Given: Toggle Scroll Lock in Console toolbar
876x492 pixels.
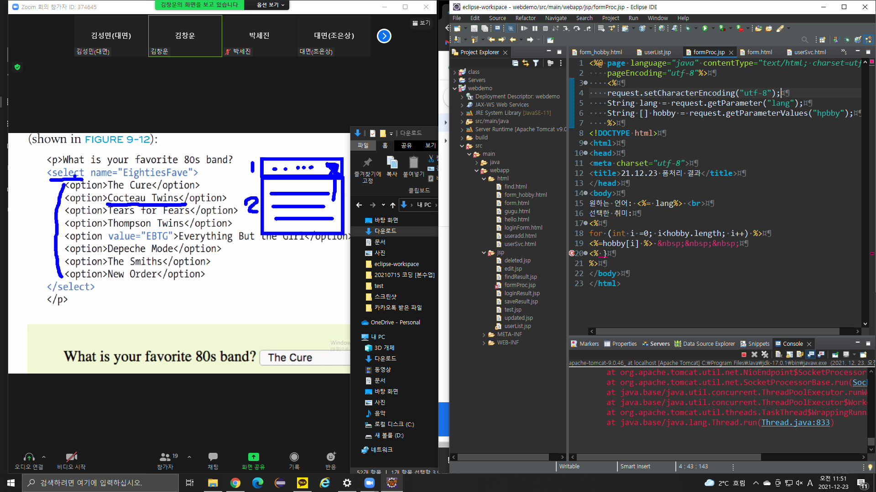Looking at the screenshot, I should coord(789,354).
